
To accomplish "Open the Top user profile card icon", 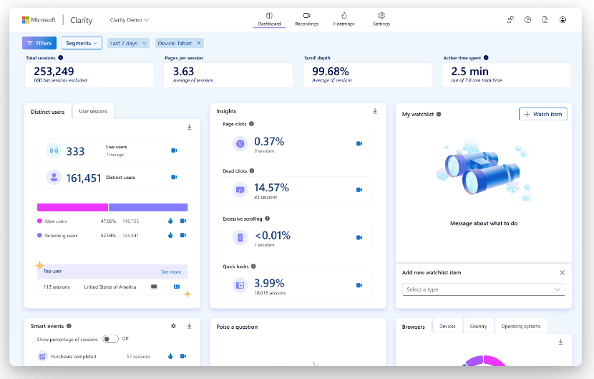I will point(177,287).
